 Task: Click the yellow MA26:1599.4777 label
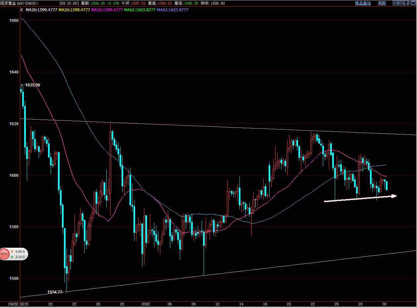(74, 10)
